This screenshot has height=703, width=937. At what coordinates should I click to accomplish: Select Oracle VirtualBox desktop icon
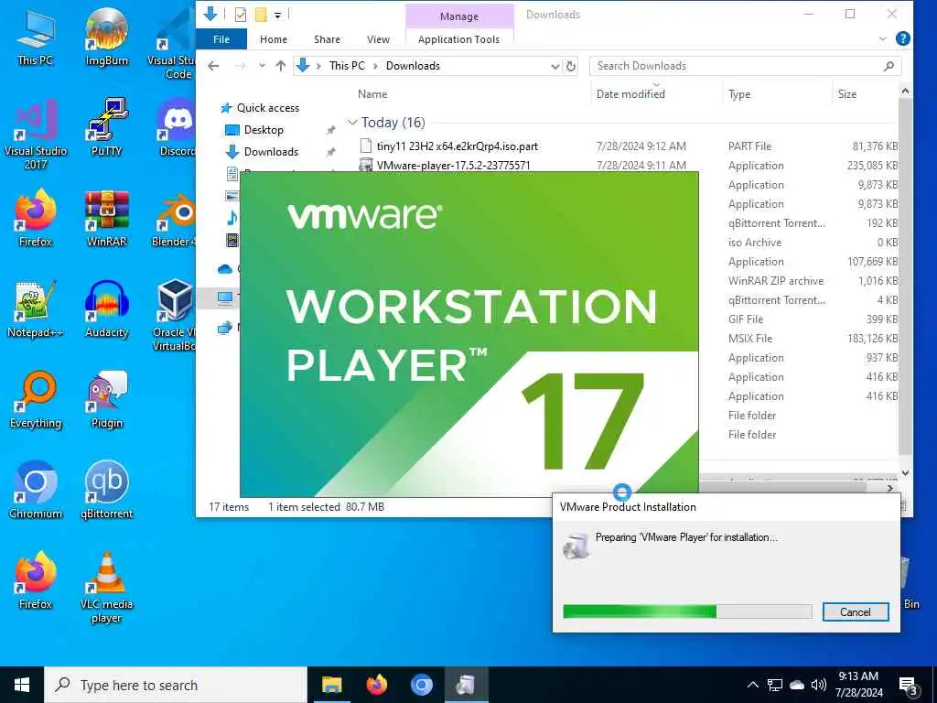175,315
